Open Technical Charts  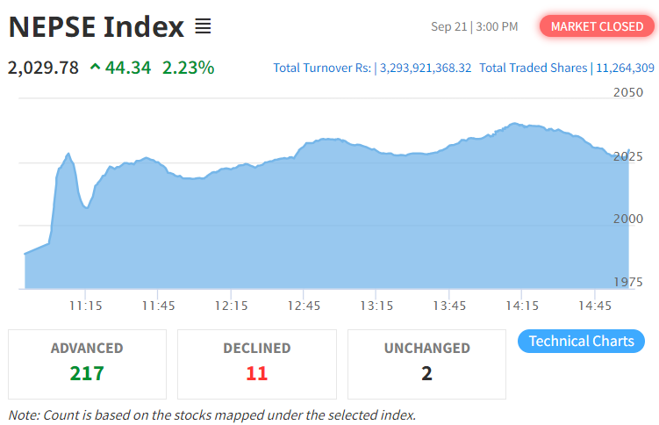click(x=581, y=341)
